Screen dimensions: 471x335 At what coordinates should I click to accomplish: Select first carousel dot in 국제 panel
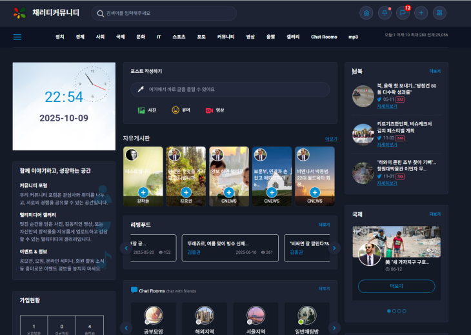pos(388,311)
